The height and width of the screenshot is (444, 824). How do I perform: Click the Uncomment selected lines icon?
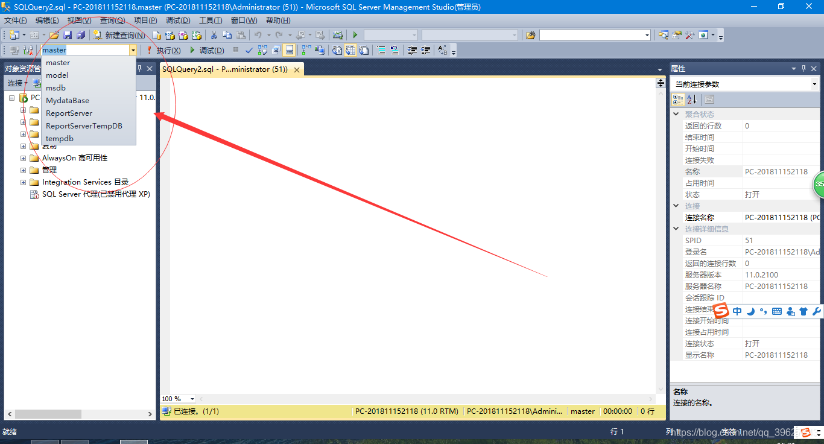click(394, 50)
